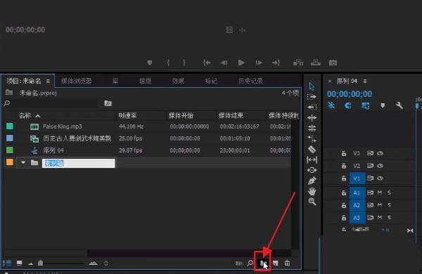Toggle sort arrow on 名称 column
This screenshot has width=422, height=274.
(38, 116)
